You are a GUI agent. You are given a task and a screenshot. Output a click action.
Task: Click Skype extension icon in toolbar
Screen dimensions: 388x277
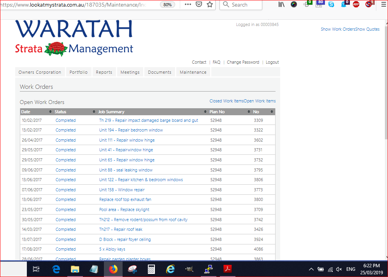(331, 4)
